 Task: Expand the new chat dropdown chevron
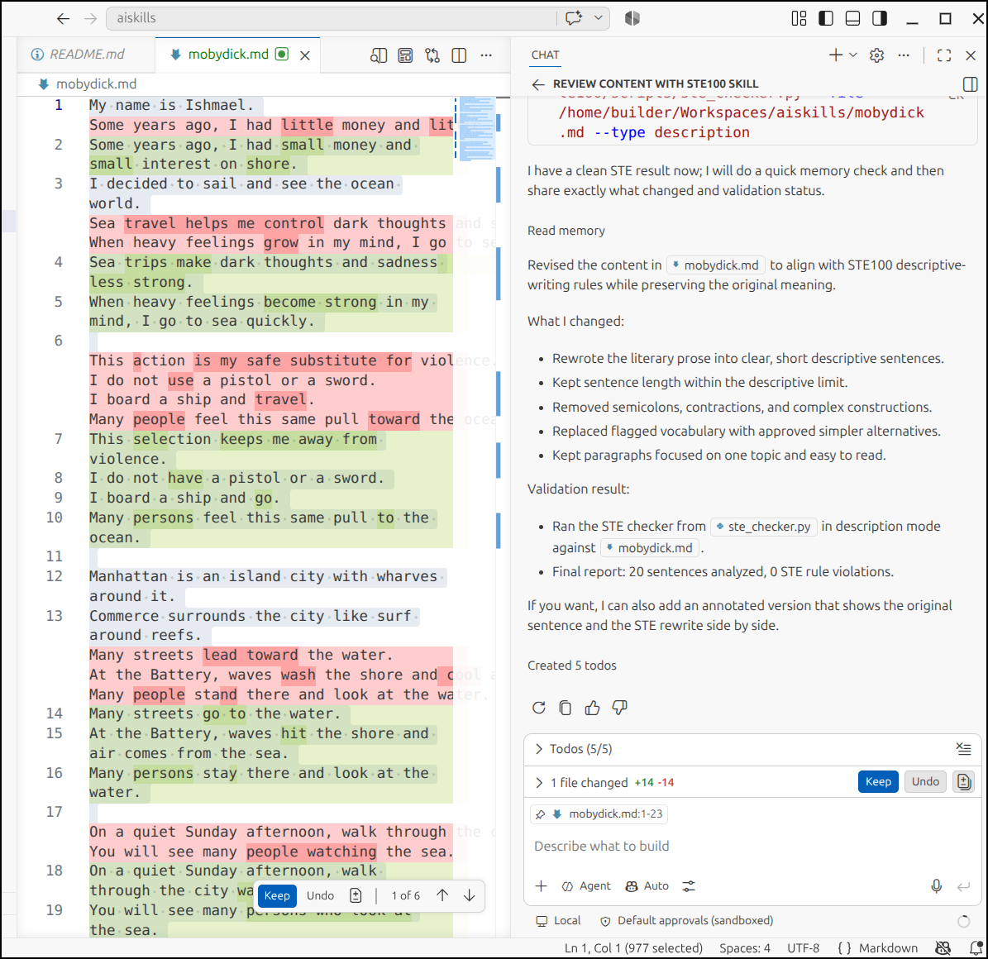coord(852,55)
